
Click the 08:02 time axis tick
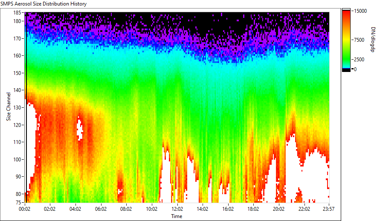click(126, 209)
